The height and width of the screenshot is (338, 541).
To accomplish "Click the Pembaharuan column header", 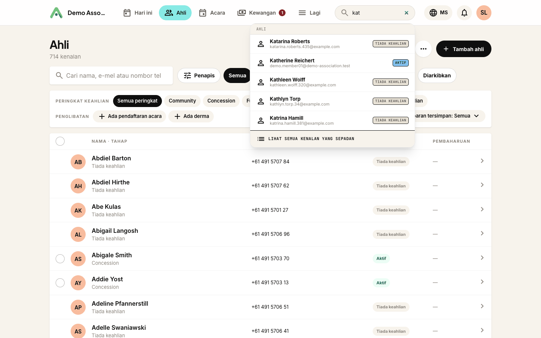I will point(451,141).
